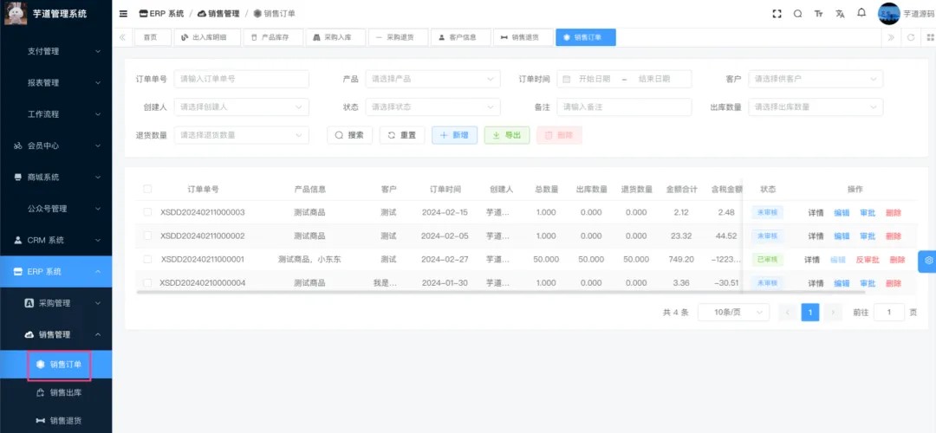Open the search magnifier in the header
The image size is (936, 433).
(x=797, y=14)
